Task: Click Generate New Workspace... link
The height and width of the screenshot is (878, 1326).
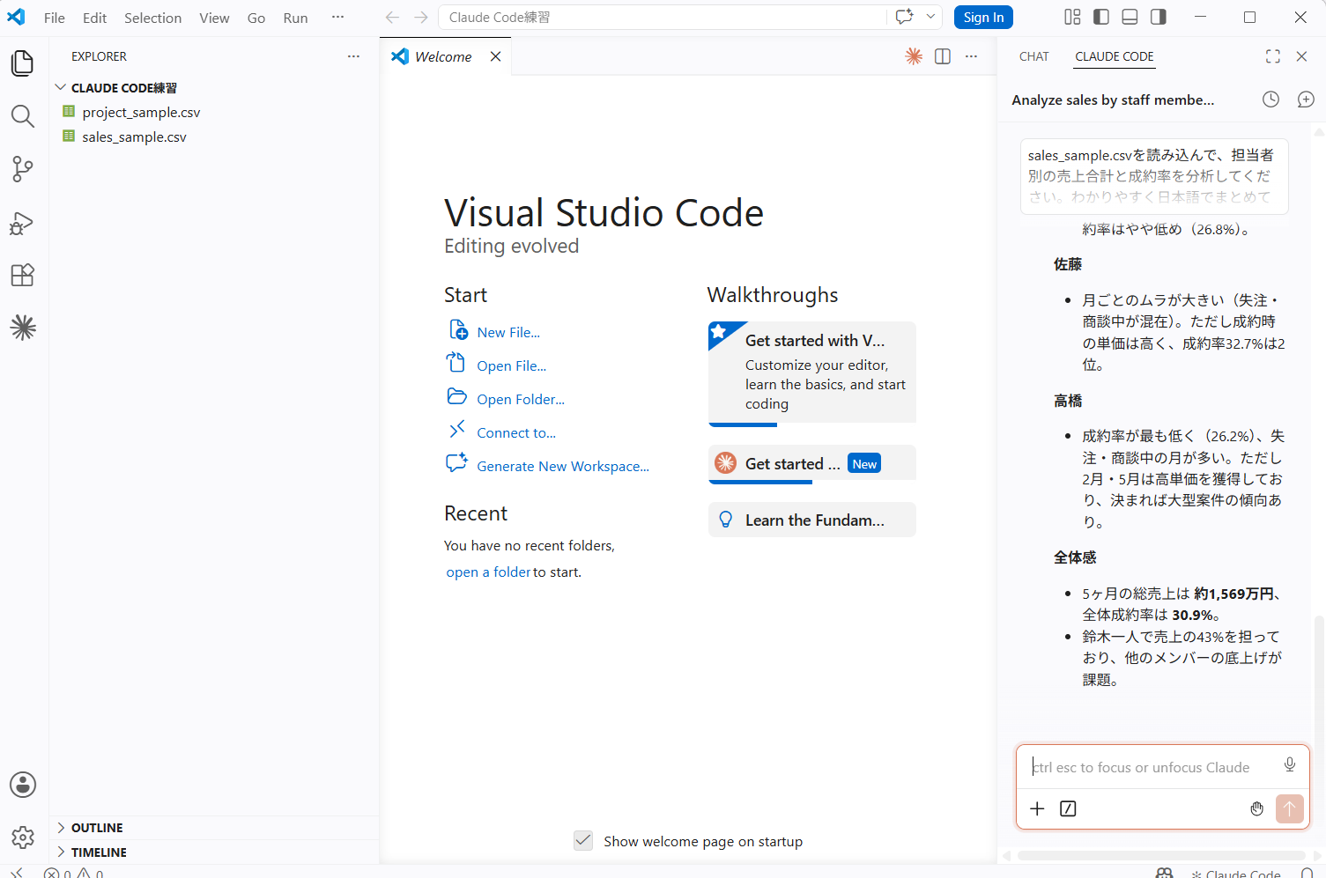Action: point(563,466)
